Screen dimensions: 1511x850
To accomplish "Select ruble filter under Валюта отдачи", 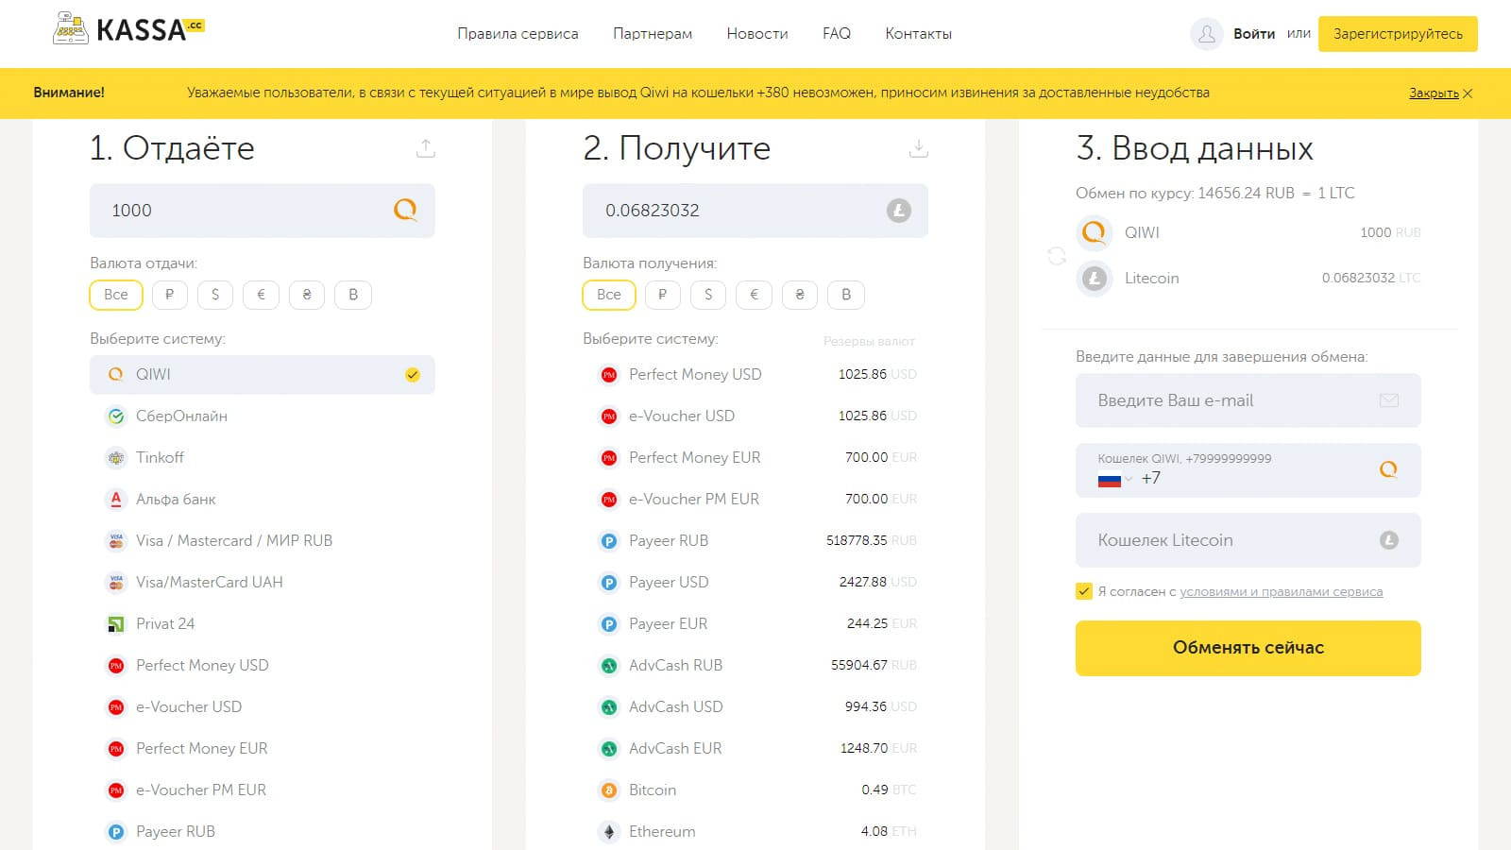I will [x=169, y=295].
